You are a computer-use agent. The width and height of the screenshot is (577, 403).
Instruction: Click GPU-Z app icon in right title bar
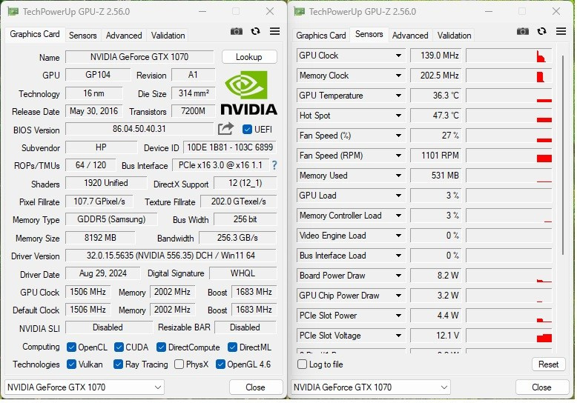[299, 11]
